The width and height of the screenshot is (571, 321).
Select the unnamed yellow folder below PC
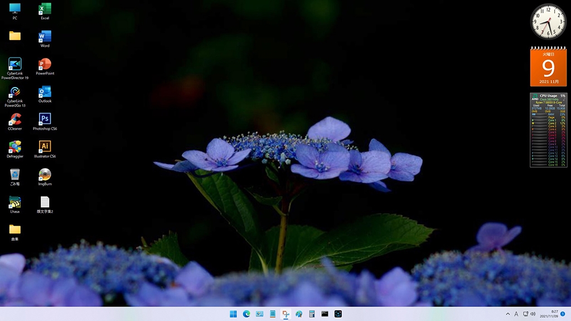tap(15, 36)
